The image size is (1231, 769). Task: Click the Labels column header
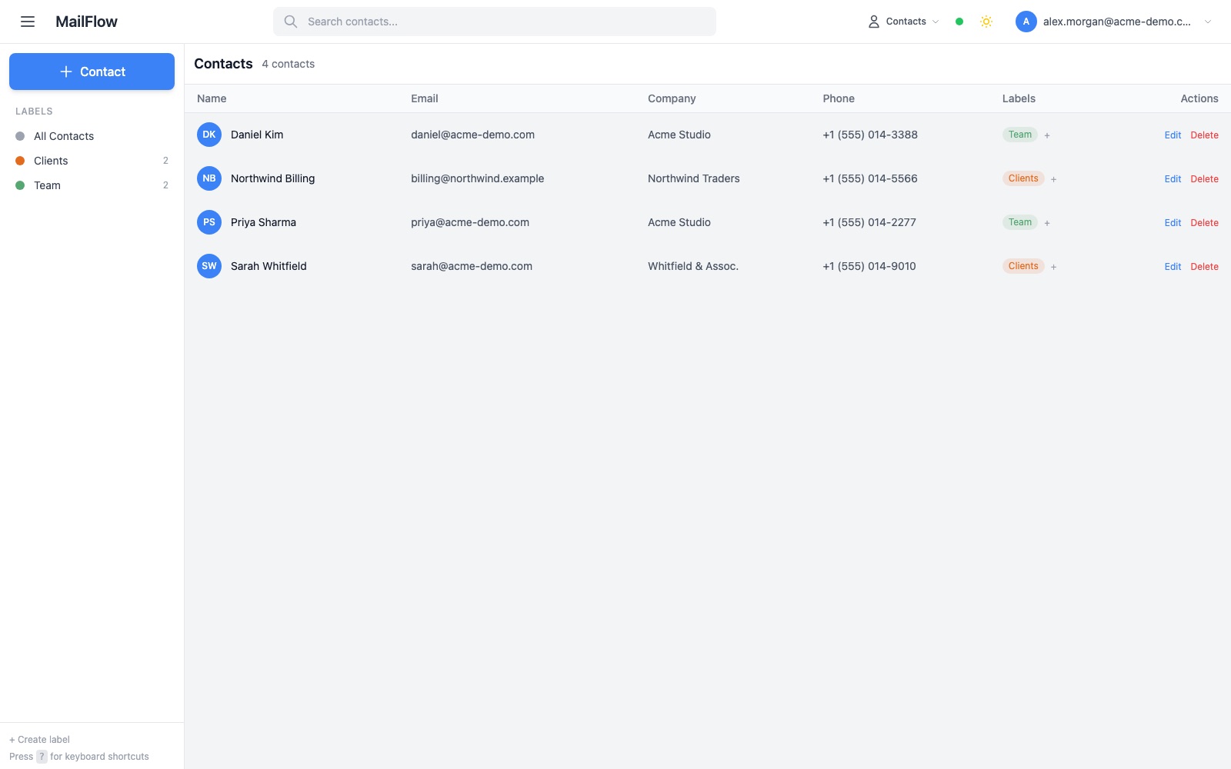pos(1019,98)
